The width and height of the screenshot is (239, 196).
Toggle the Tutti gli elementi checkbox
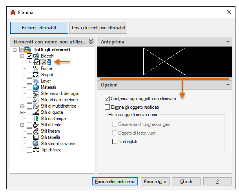(22, 50)
